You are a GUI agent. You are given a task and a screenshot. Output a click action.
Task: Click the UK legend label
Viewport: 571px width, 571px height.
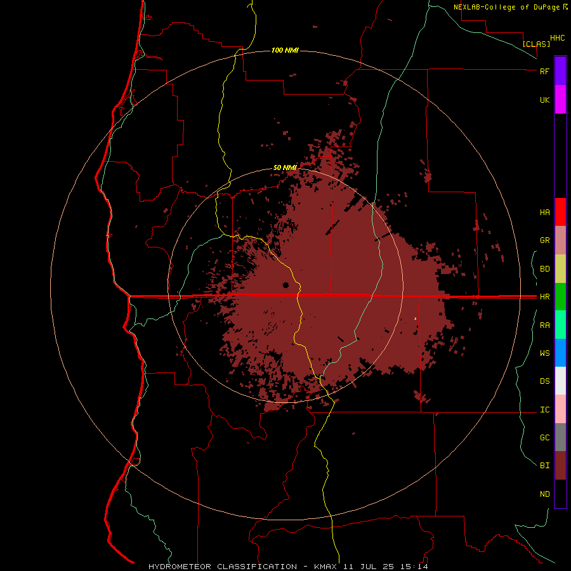pyautogui.click(x=544, y=100)
